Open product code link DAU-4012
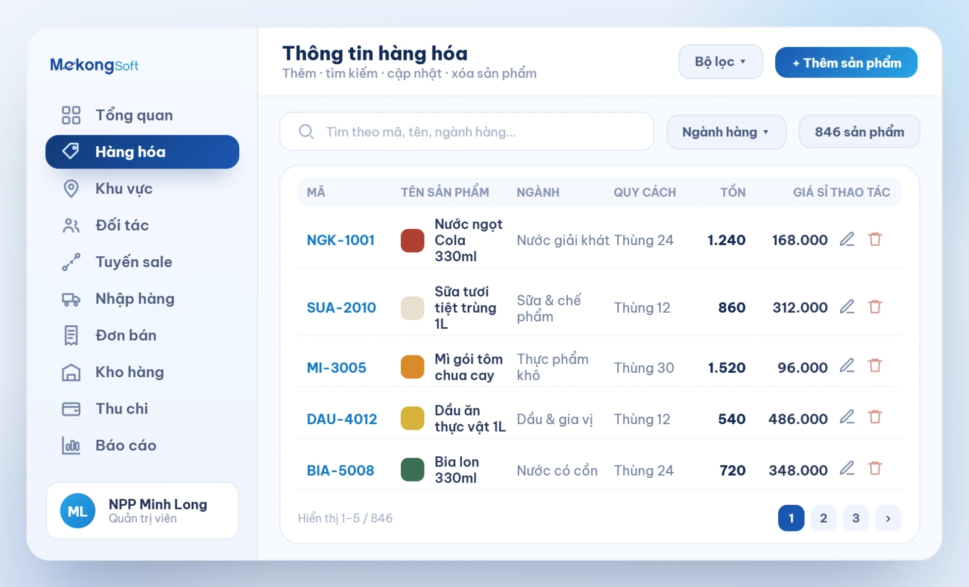 tap(342, 419)
